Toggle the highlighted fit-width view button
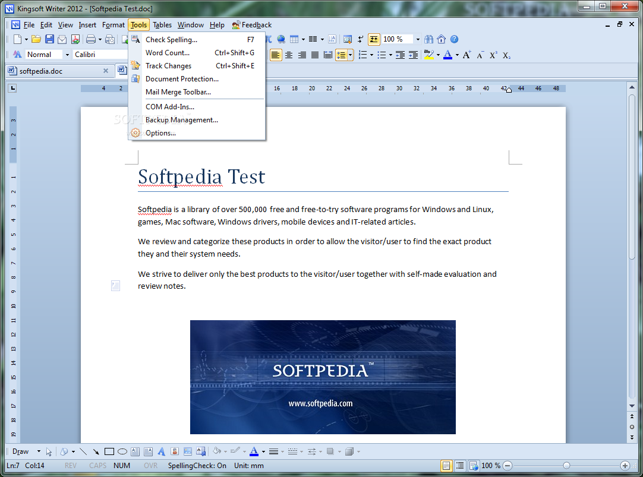The height and width of the screenshot is (477, 643). [374, 39]
